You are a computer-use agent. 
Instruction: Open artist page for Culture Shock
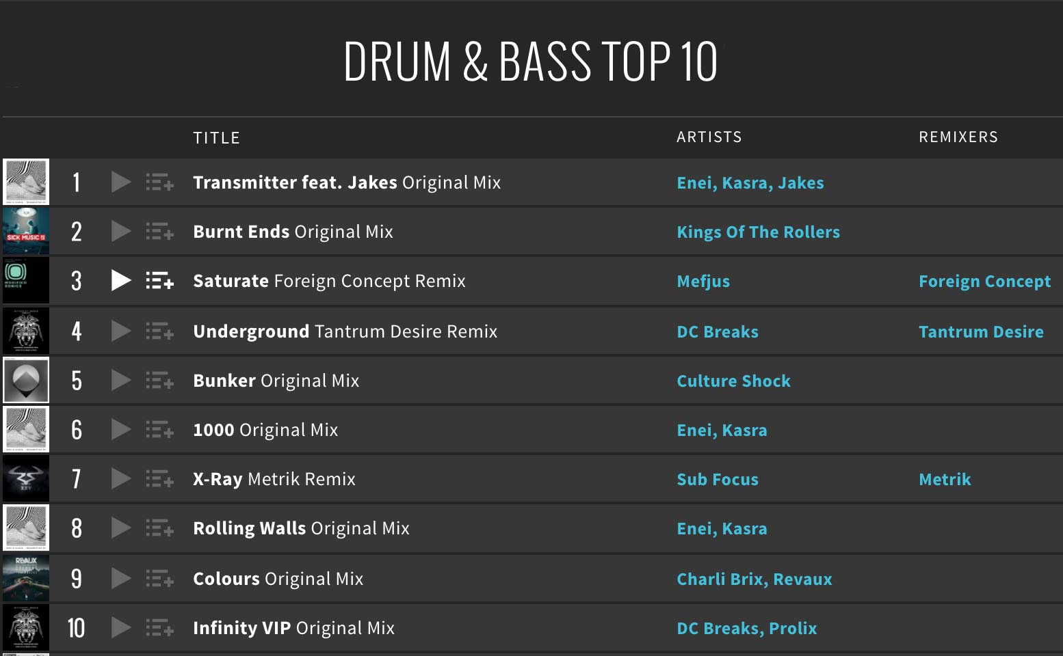(x=733, y=381)
